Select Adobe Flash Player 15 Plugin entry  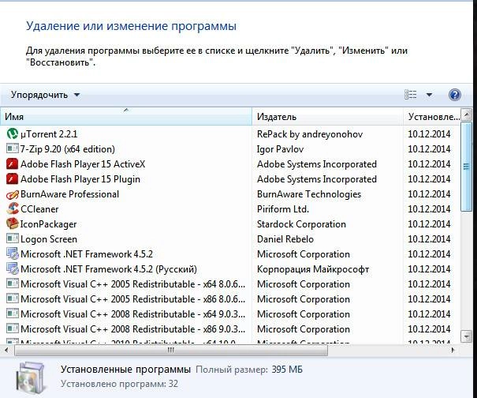[80, 179]
